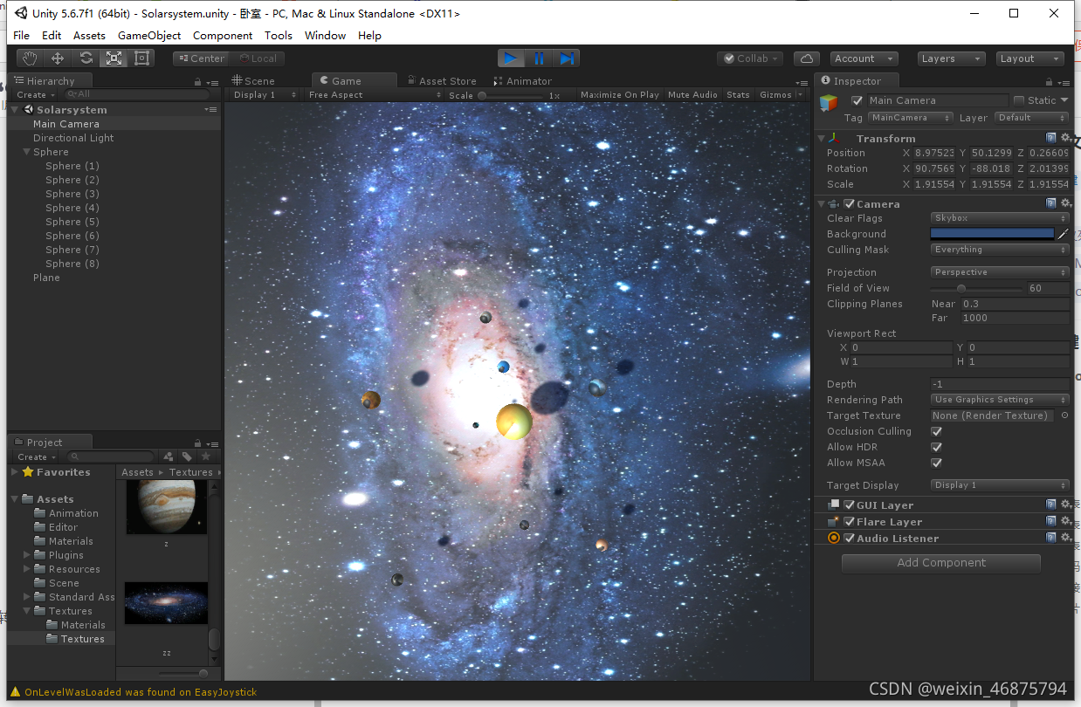
Task: Open the Layer Default dropdown
Action: 1030,117
